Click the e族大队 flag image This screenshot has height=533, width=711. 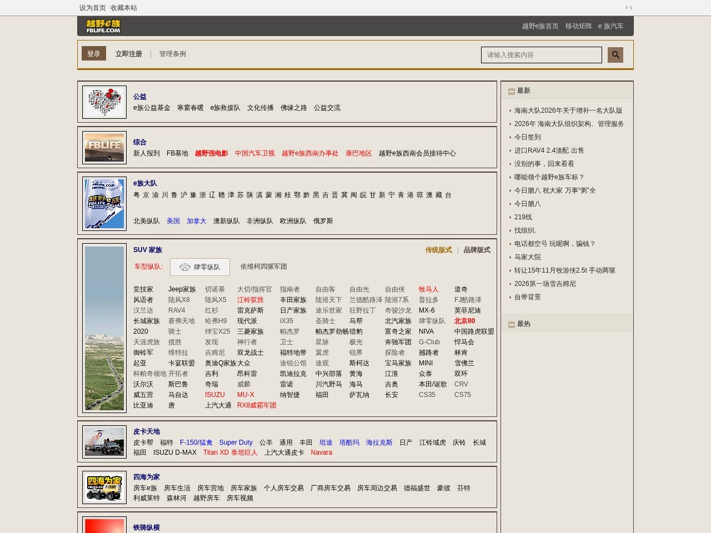coord(104,204)
